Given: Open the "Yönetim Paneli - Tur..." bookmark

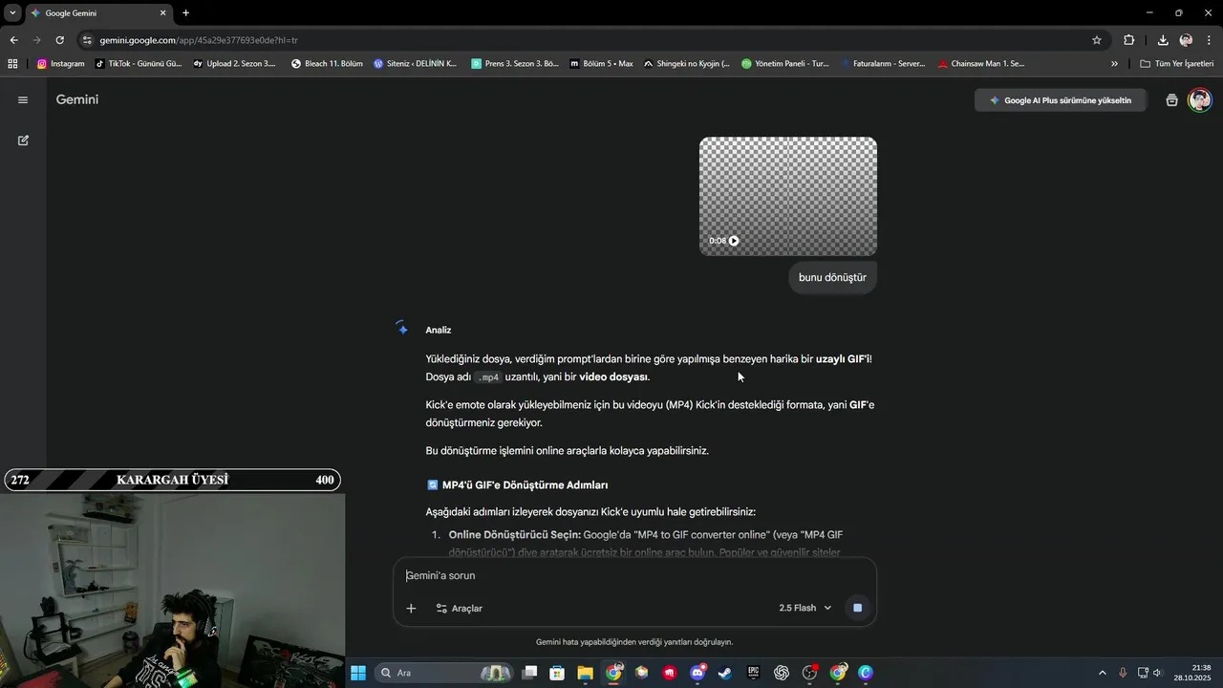Looking at the screenshot, I should pos(785,64).
